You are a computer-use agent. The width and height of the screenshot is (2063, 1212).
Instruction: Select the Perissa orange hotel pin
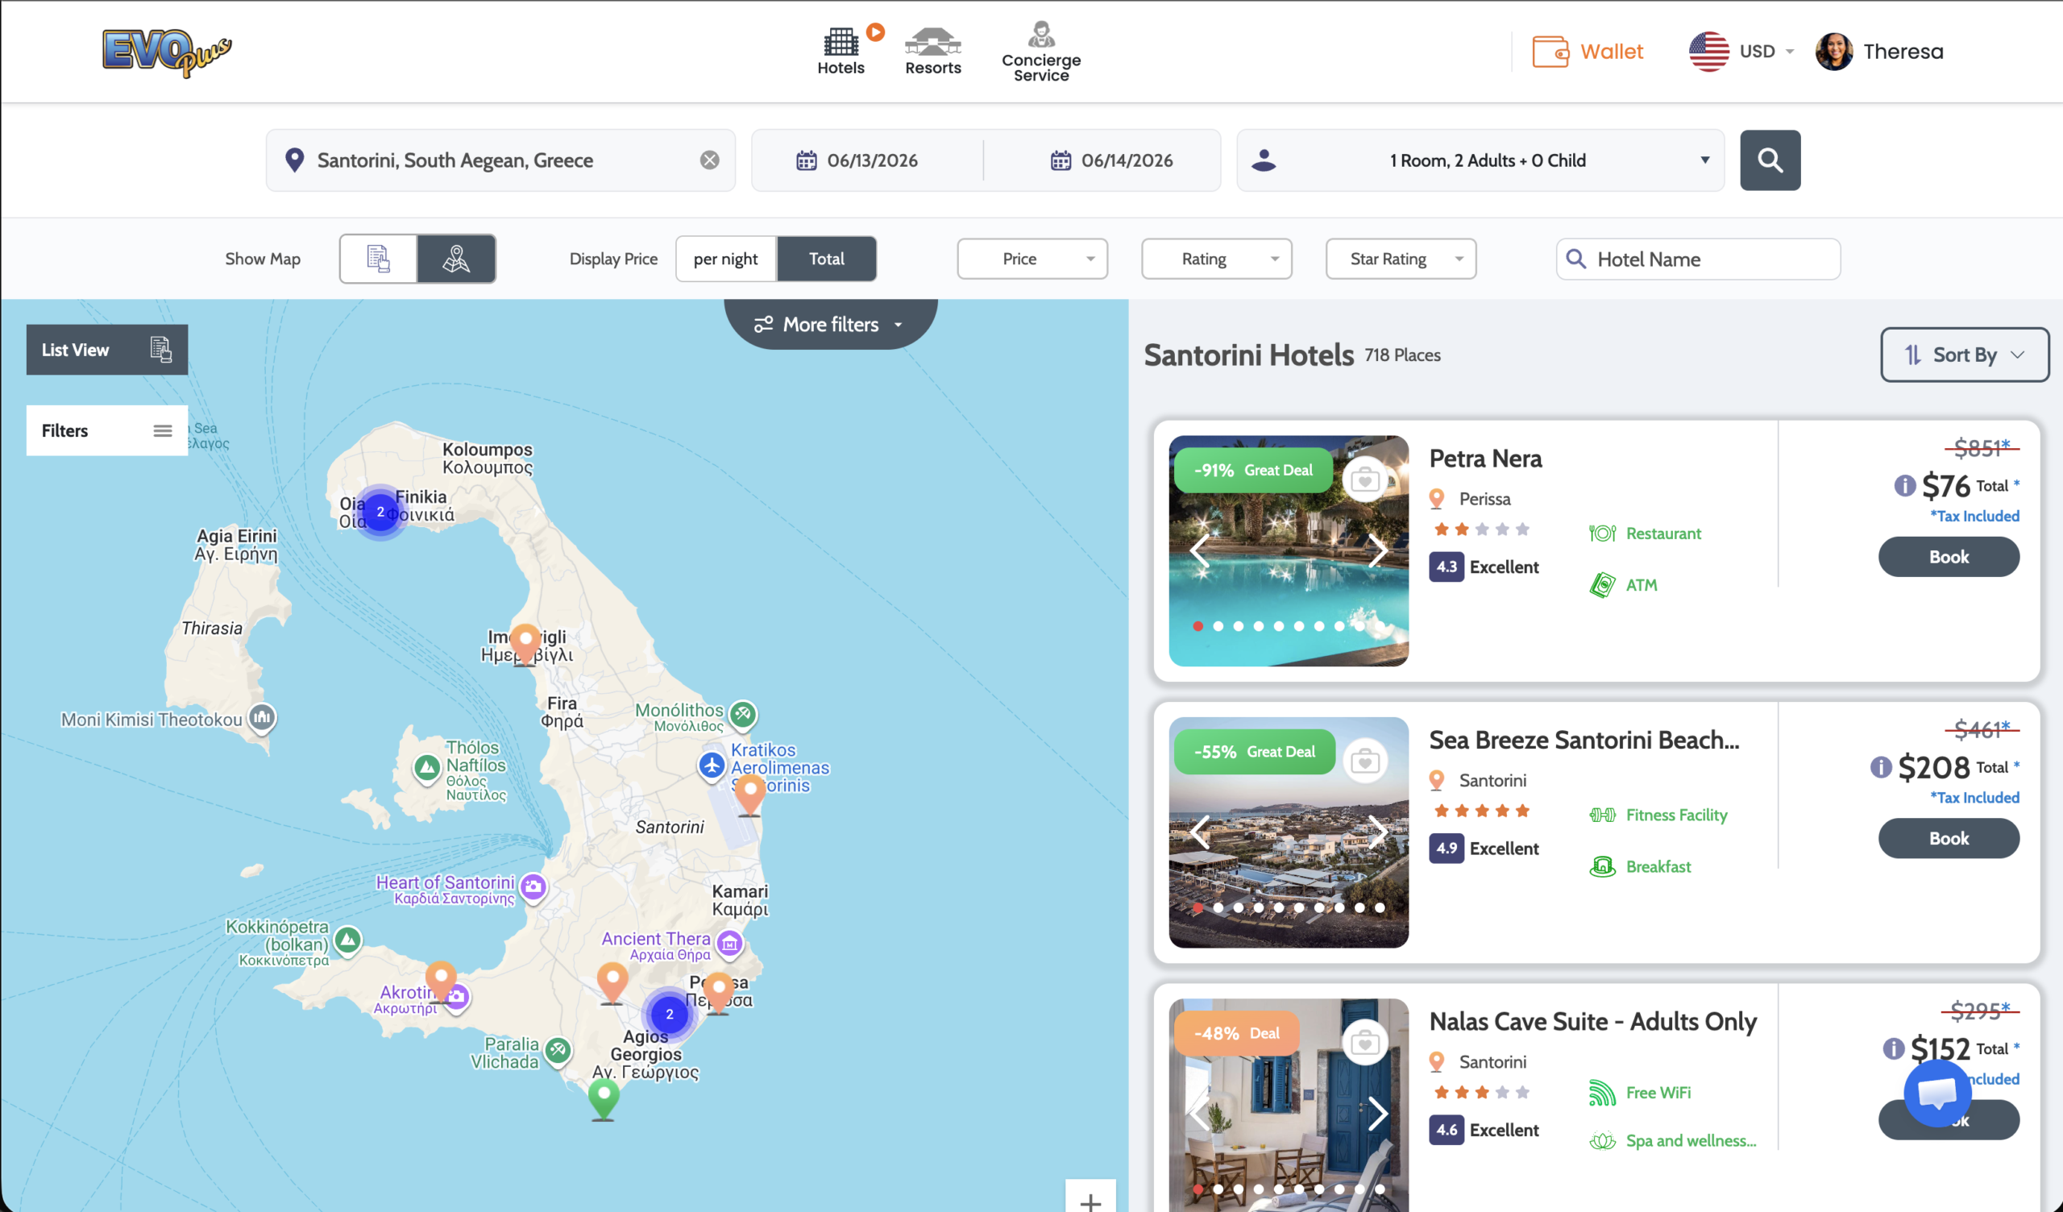(719, 993)
